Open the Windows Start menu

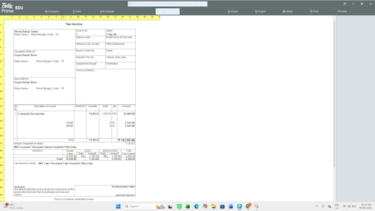point(118,206)
